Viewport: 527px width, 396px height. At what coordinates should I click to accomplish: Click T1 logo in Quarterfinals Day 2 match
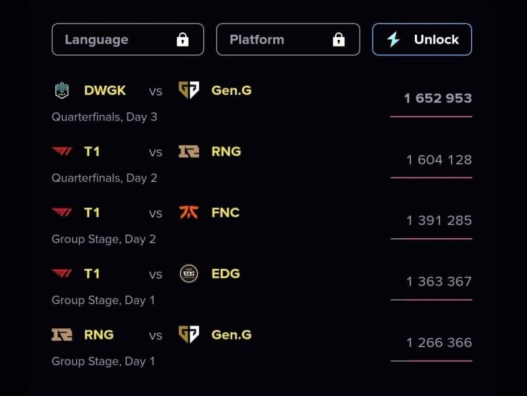tap(62, 151)
